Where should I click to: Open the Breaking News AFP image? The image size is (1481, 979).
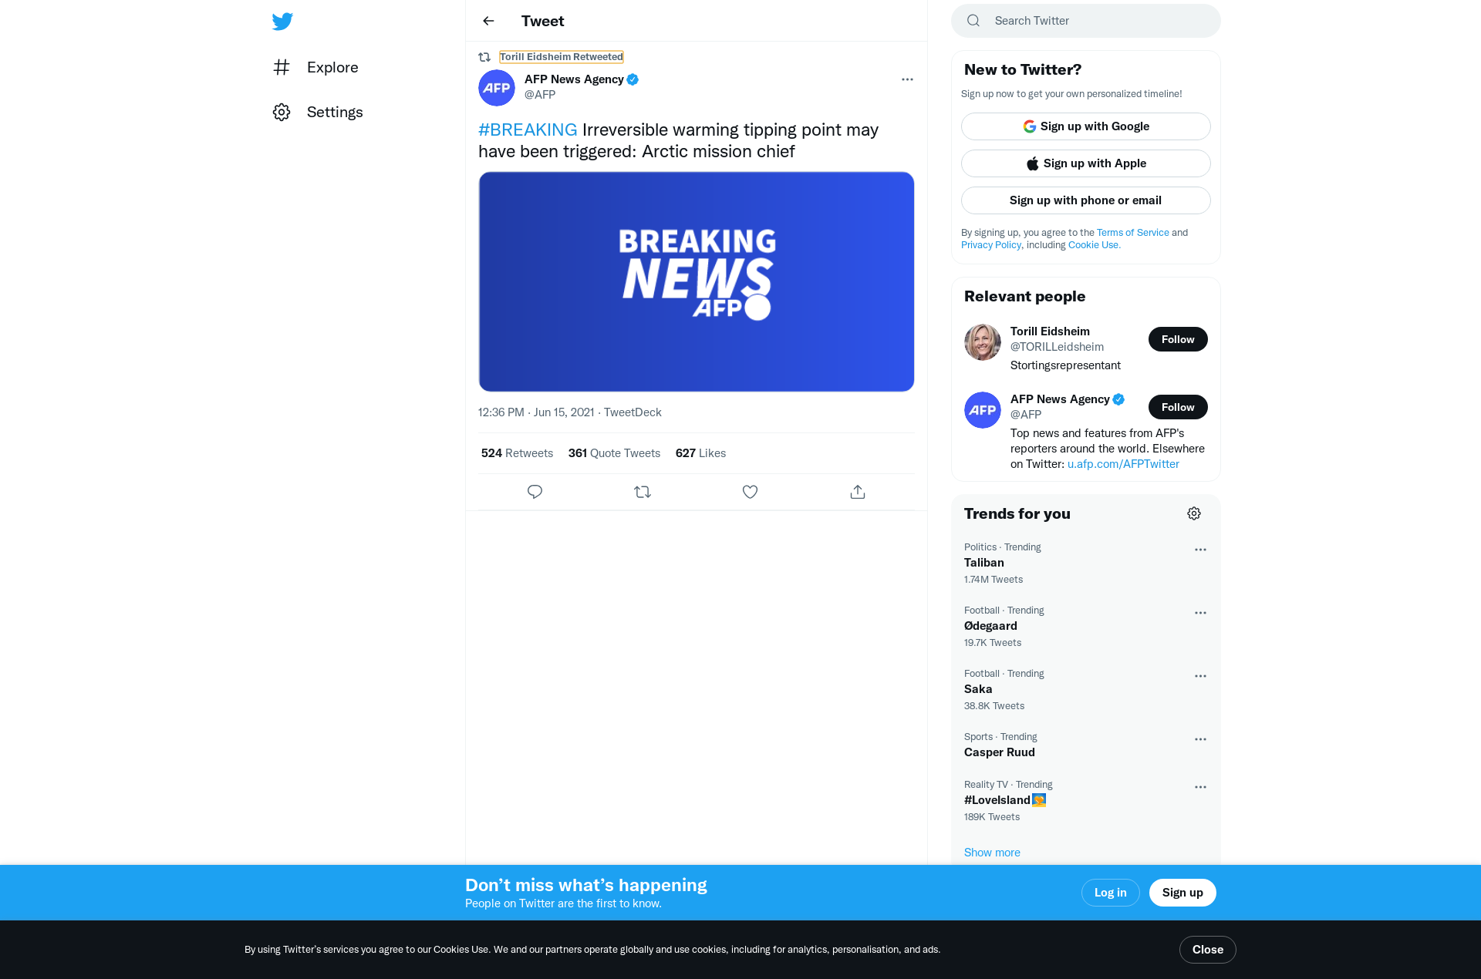697,281
